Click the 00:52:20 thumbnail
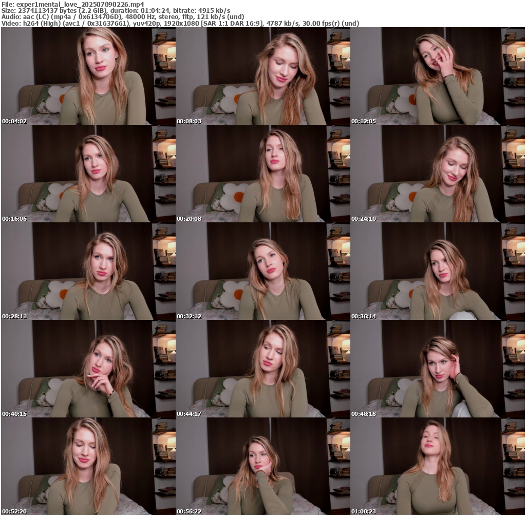 [88, 466]
